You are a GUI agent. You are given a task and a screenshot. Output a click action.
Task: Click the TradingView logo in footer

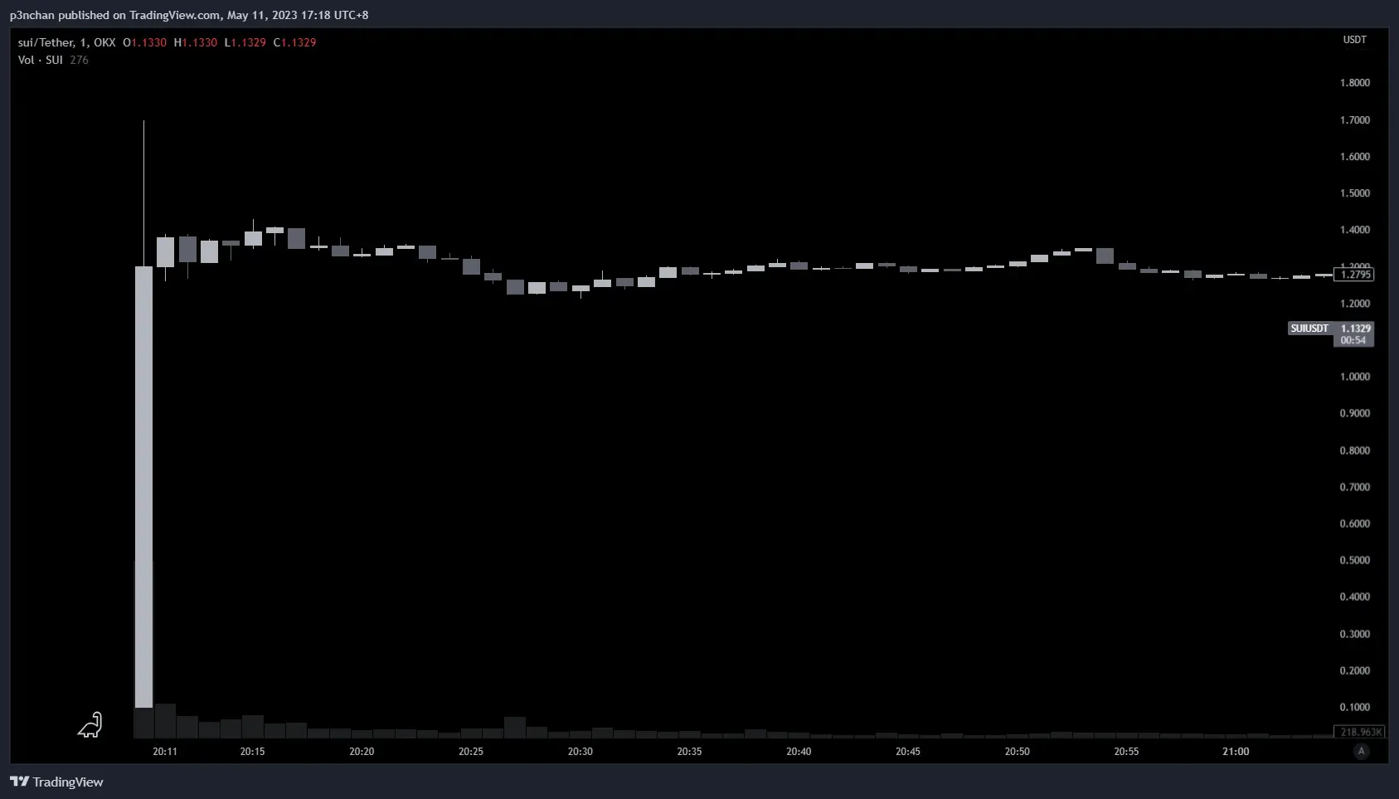[56, 782]
